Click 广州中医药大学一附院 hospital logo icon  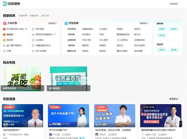tap(5, 135)
